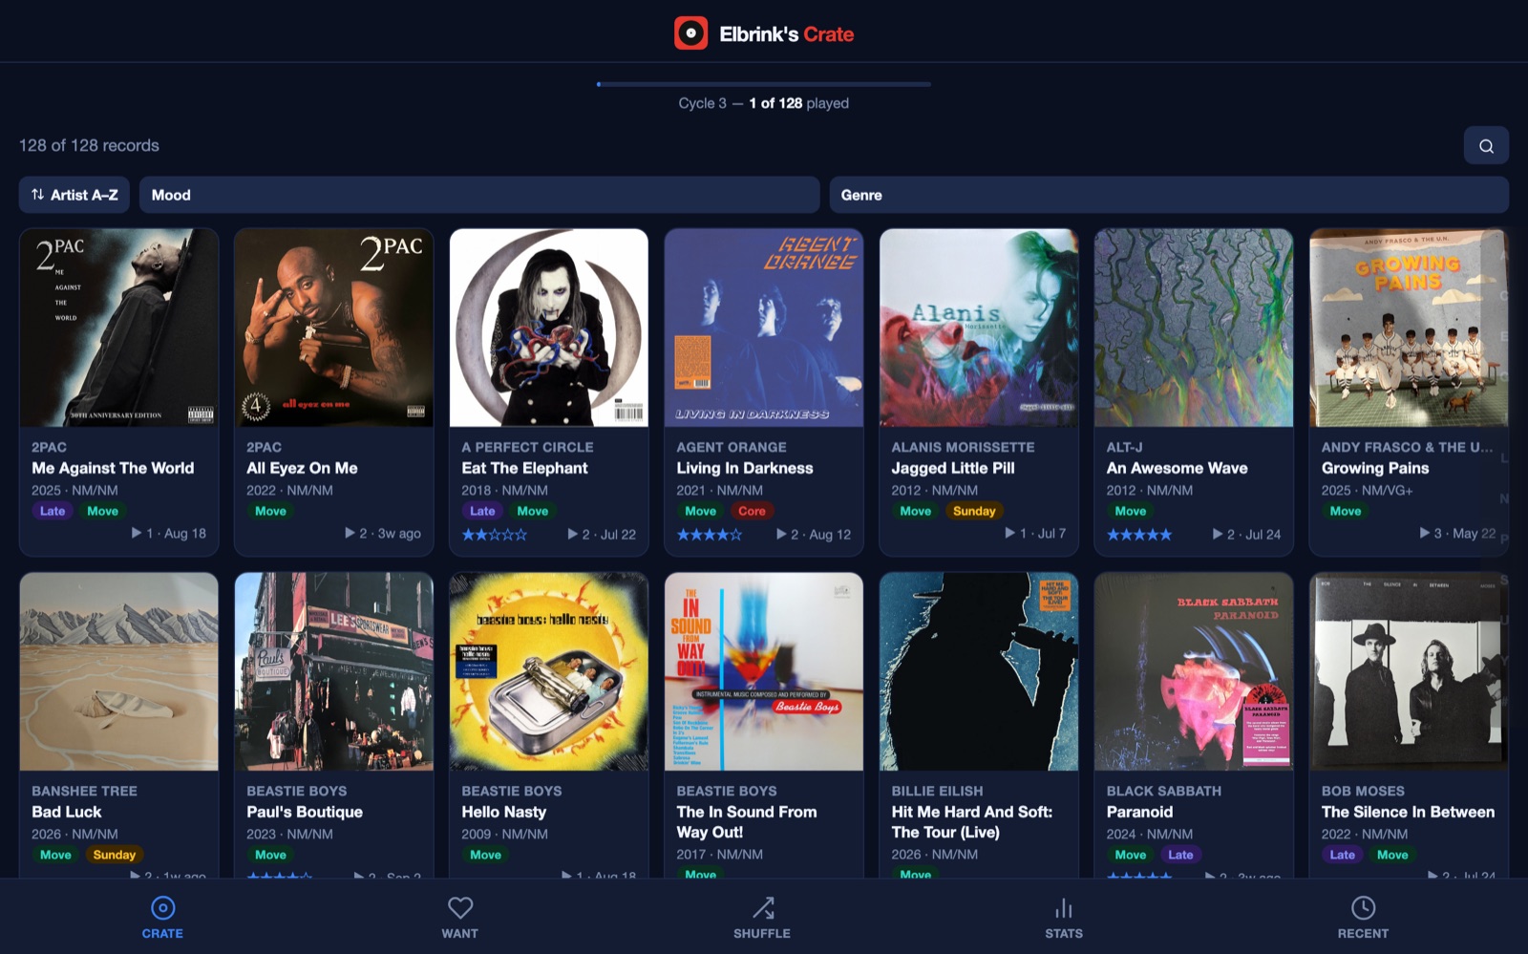Click play count icon on All Eyez On Me
The width and height of the screenshot is (1528, 954).
point(350,533)
